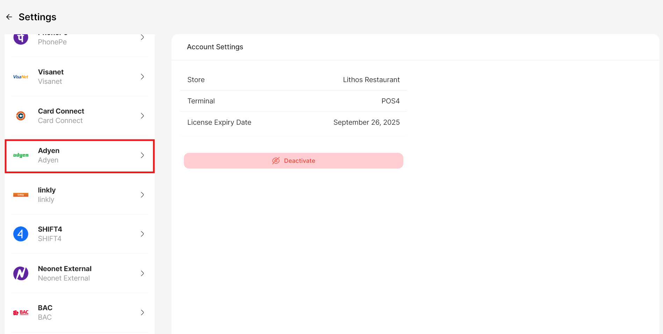Screen dimensions: 663x334
Task: Expand the SHIFT4 row chevron
Action: pos(142,234)
